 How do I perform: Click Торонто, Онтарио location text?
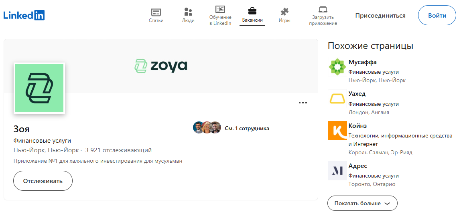tap(372, 184)
